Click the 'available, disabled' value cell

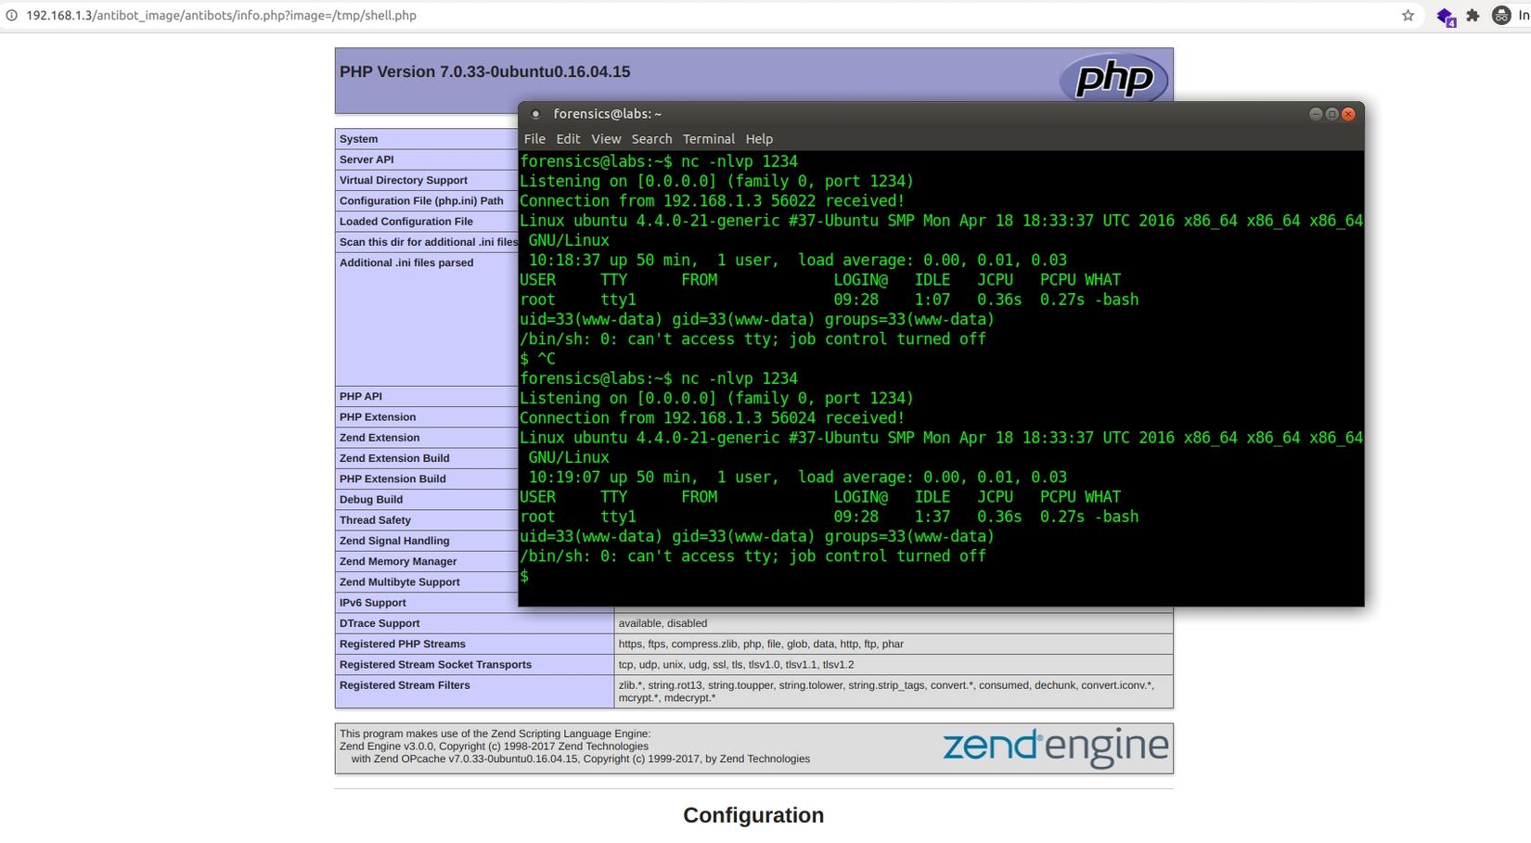click(x=894, y=623)
